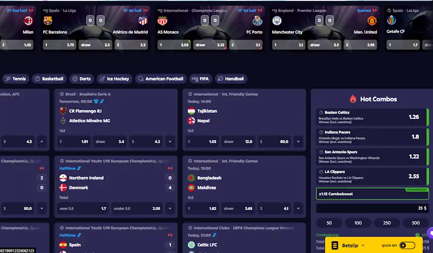Click the Betslip list icon
The image size is (433, 253).
[x=335, y=245]
